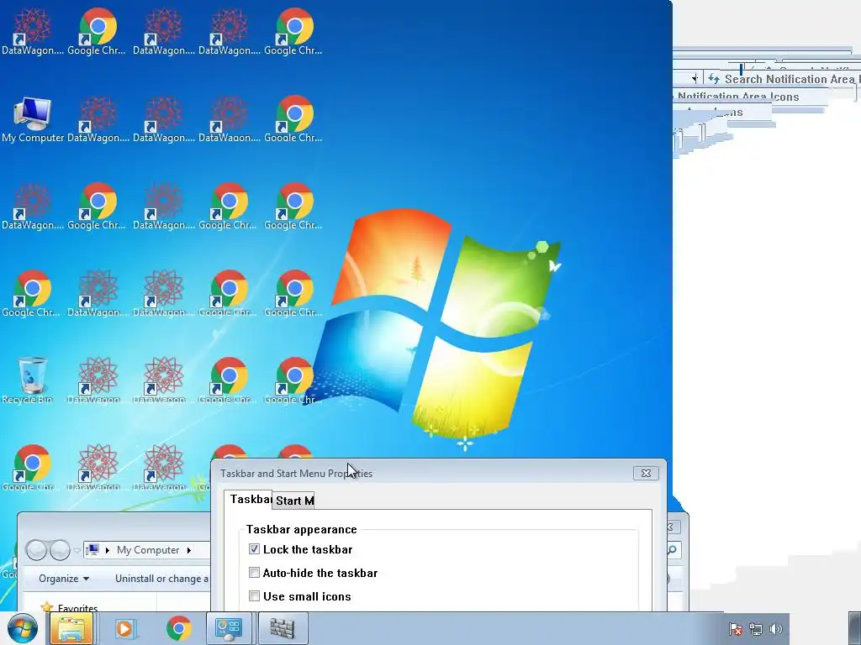Click the network icon in system tray

click(756, 629)
